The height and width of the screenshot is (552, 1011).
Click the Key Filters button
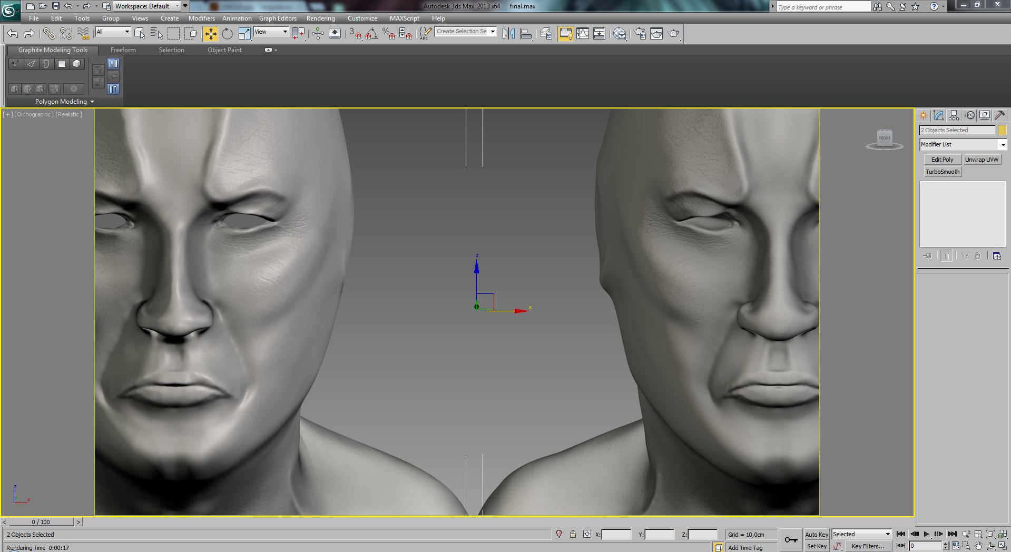868,546
